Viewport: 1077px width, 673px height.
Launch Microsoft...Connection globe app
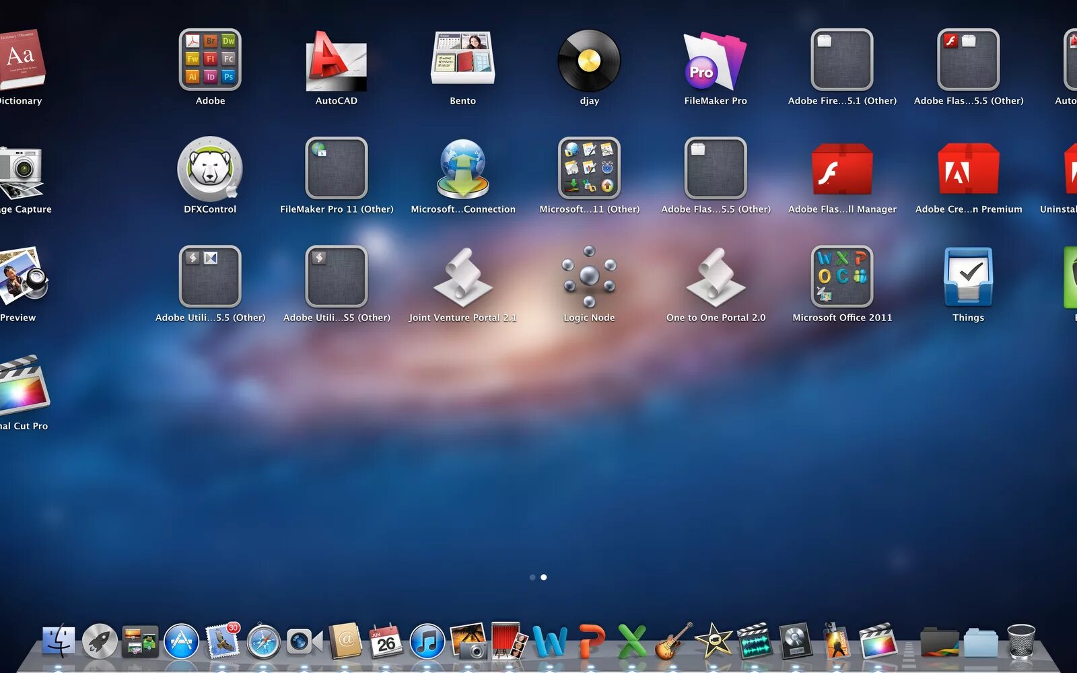463,169
